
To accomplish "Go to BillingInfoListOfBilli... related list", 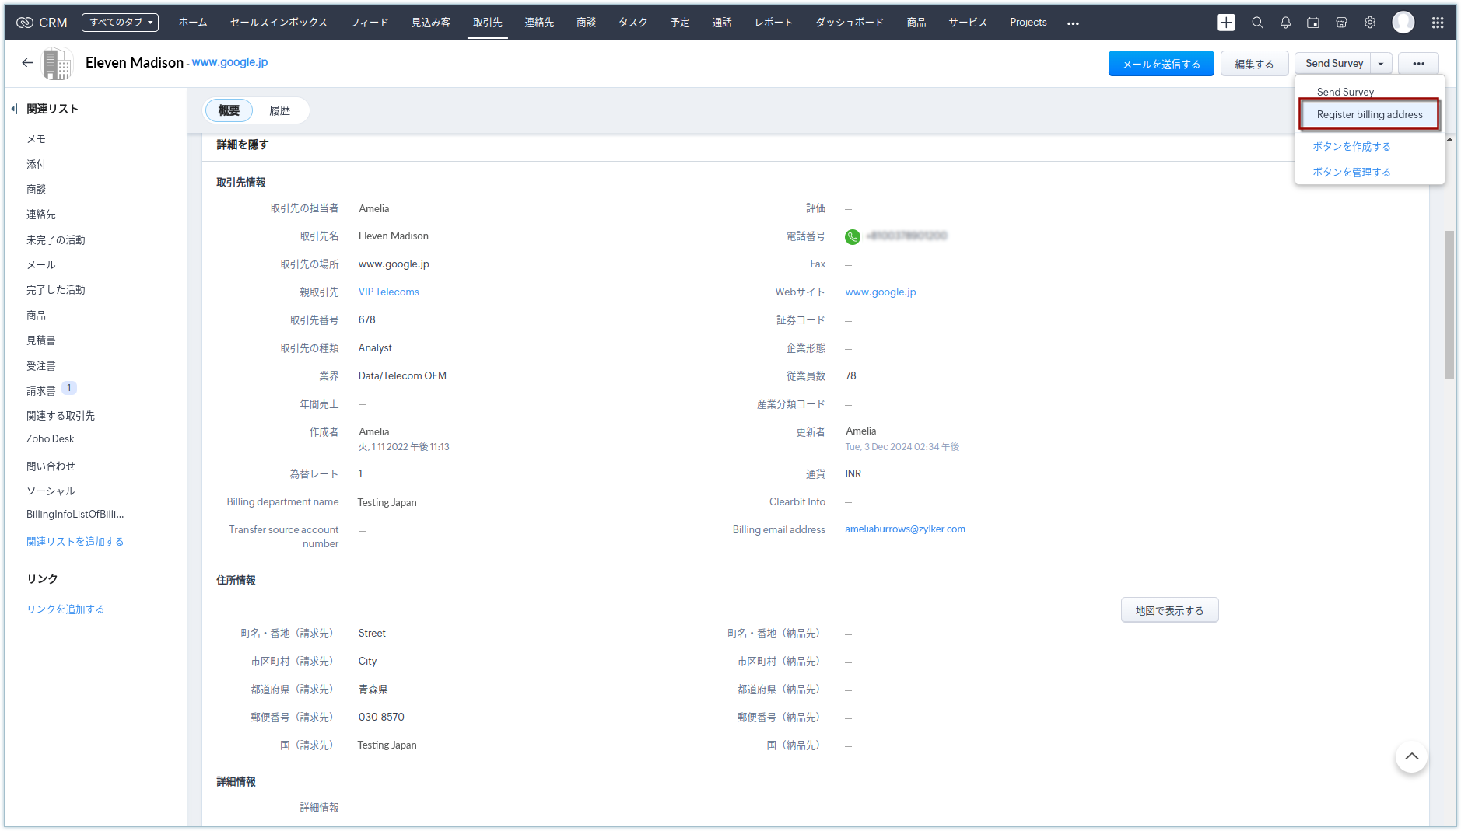I will click(75, 515).
